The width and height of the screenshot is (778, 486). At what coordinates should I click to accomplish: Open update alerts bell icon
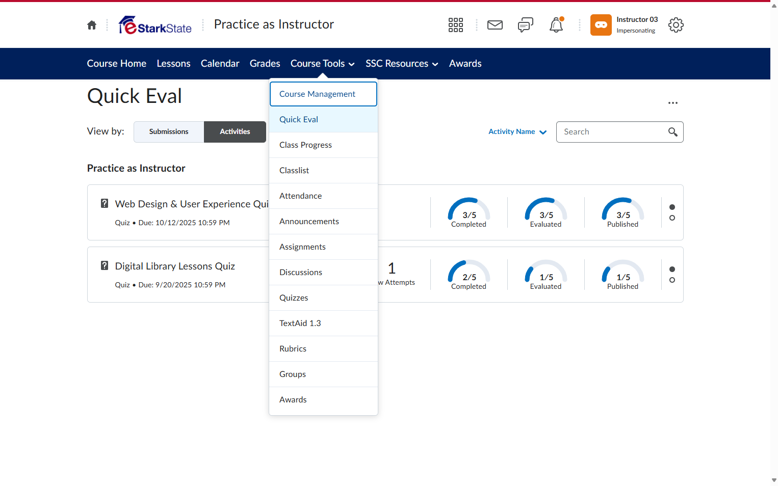click(556, 25)
